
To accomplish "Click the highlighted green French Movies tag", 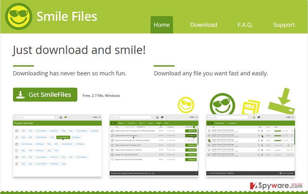I will [x=63, y=137].
